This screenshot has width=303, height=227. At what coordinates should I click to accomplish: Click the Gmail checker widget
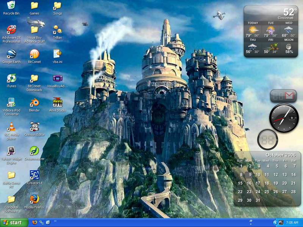pos(283,96)
